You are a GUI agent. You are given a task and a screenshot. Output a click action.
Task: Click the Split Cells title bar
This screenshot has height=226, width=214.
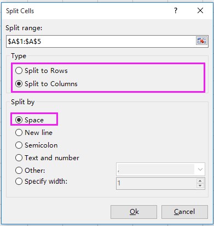pyautogui.click(x=88, y=11)
